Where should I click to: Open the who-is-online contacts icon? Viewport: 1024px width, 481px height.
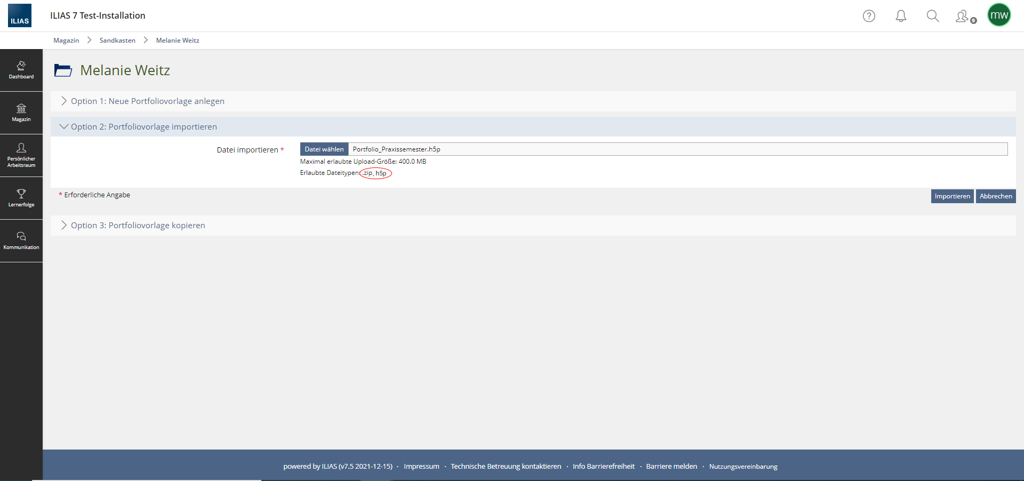[x=964, y=17]
